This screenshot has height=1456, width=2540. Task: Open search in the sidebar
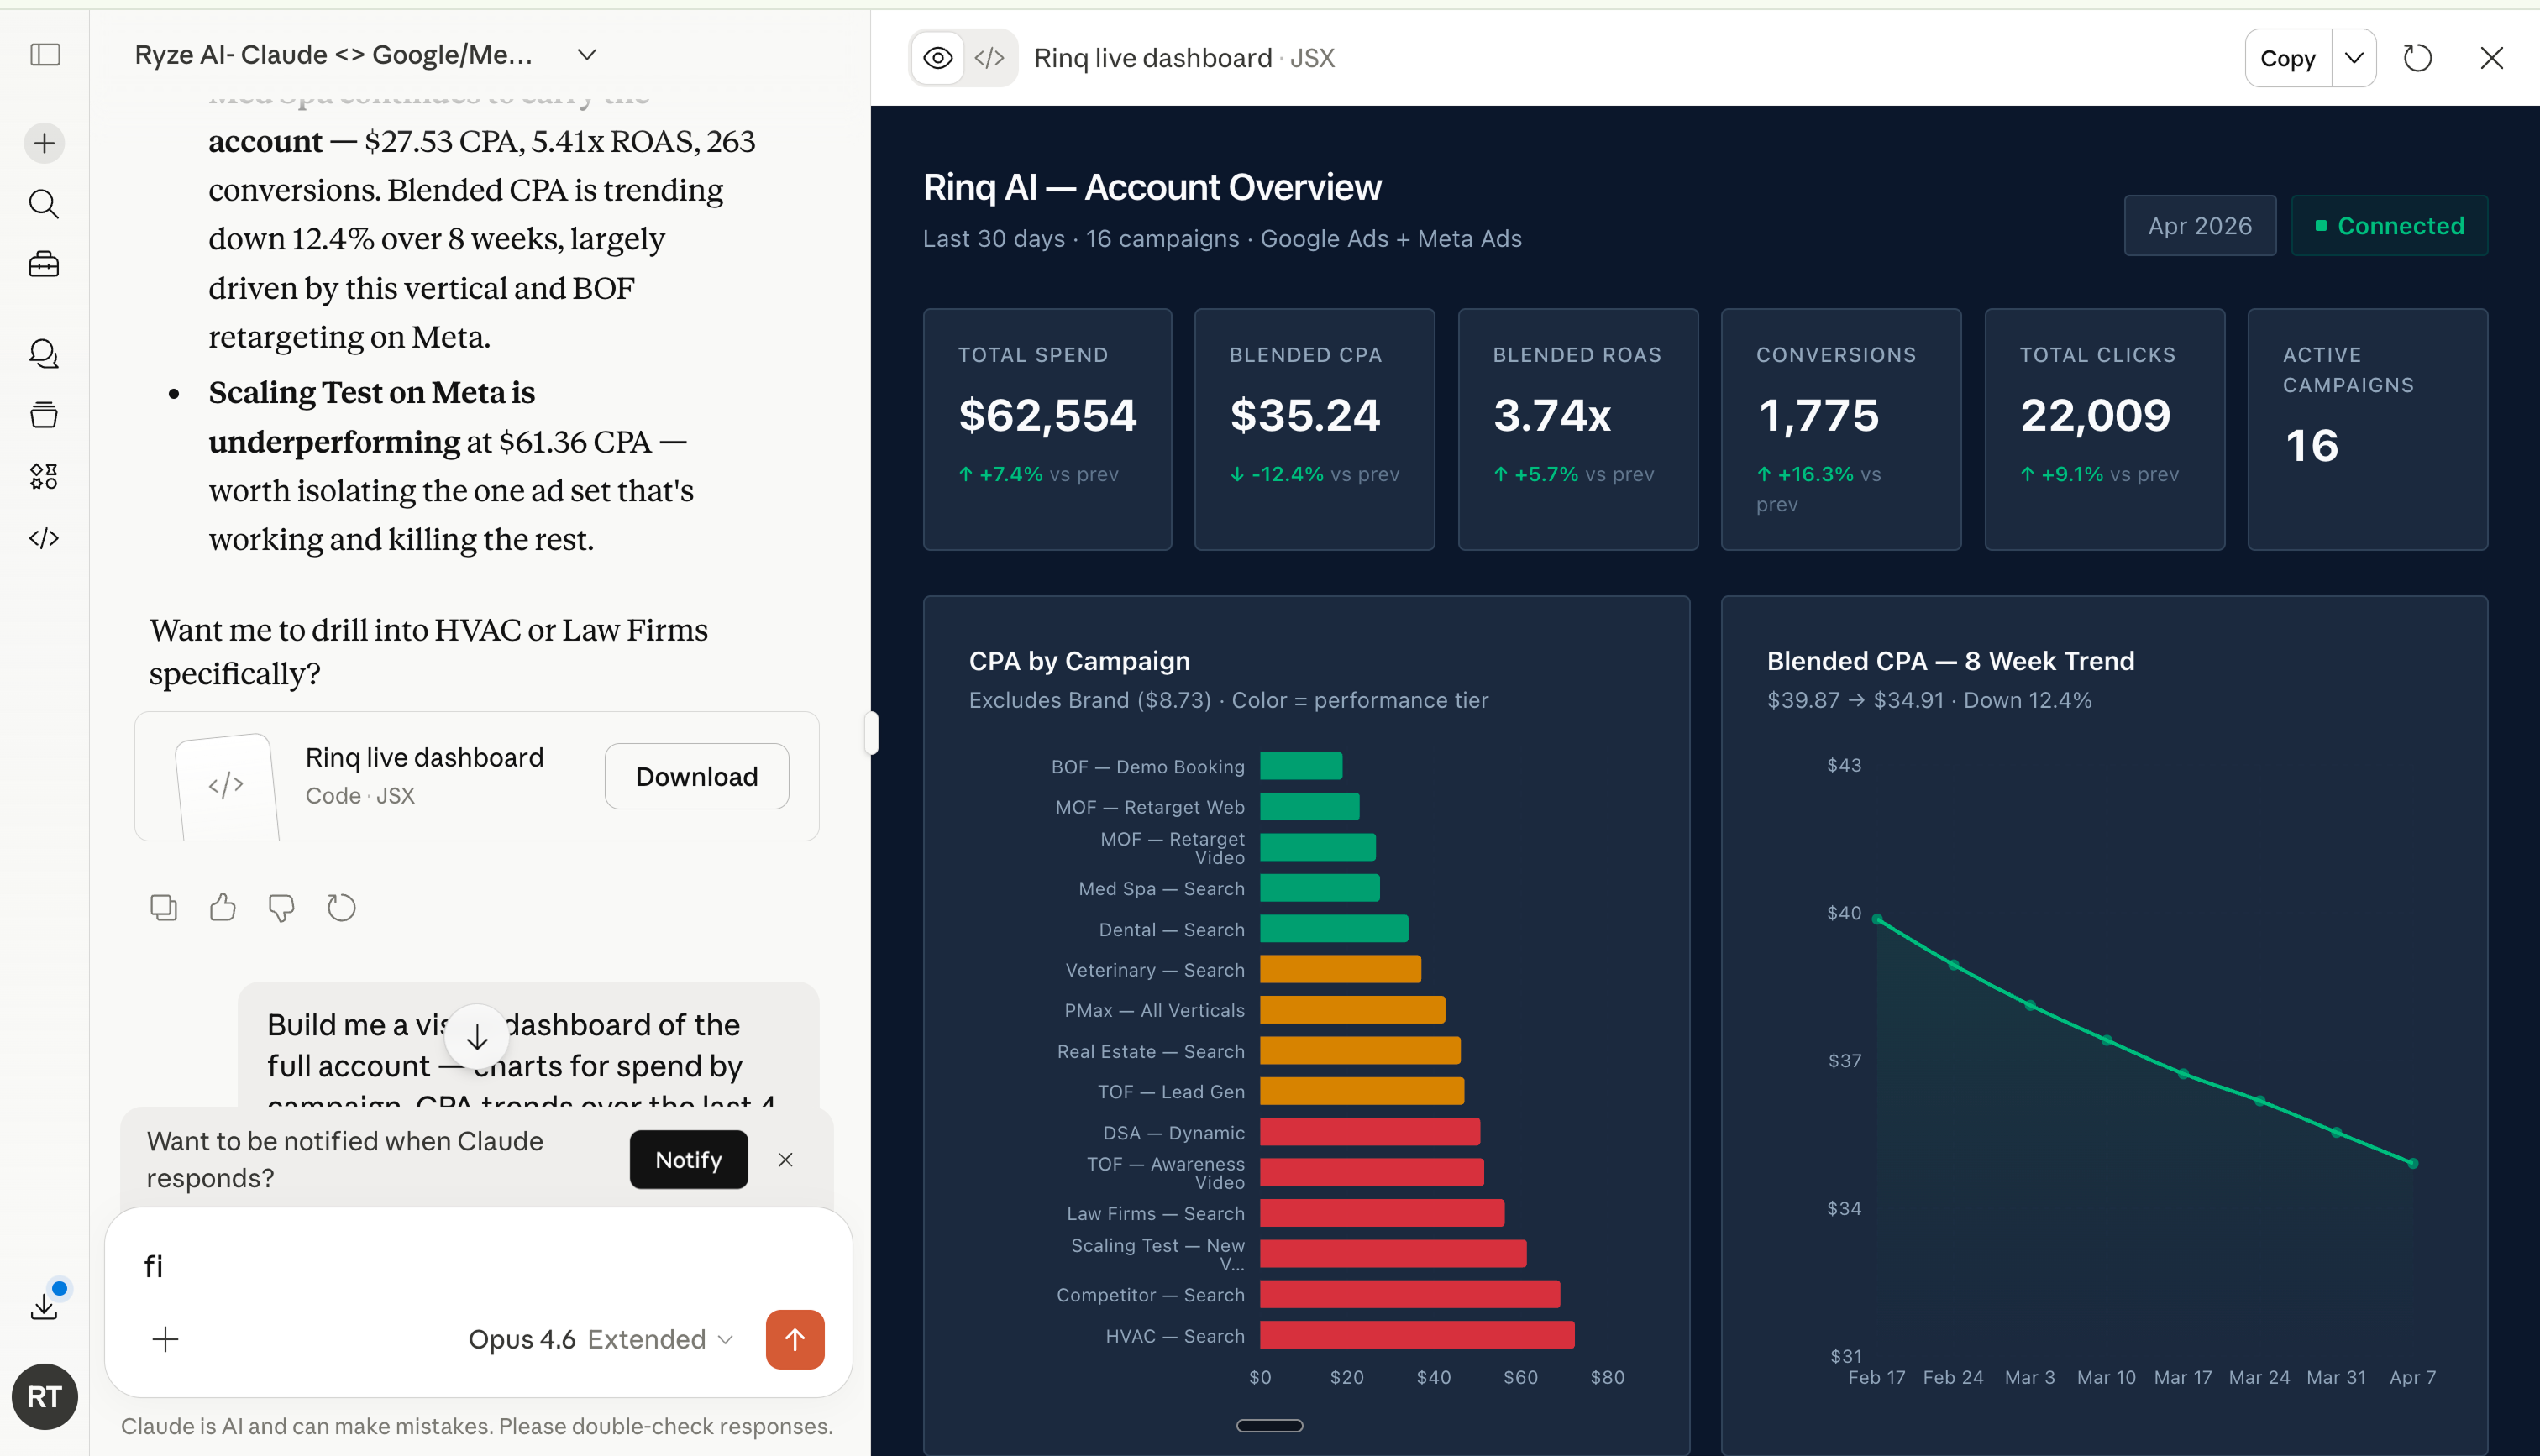(x=44, y=204)
